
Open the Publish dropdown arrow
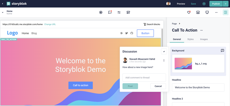click(225, 4)
